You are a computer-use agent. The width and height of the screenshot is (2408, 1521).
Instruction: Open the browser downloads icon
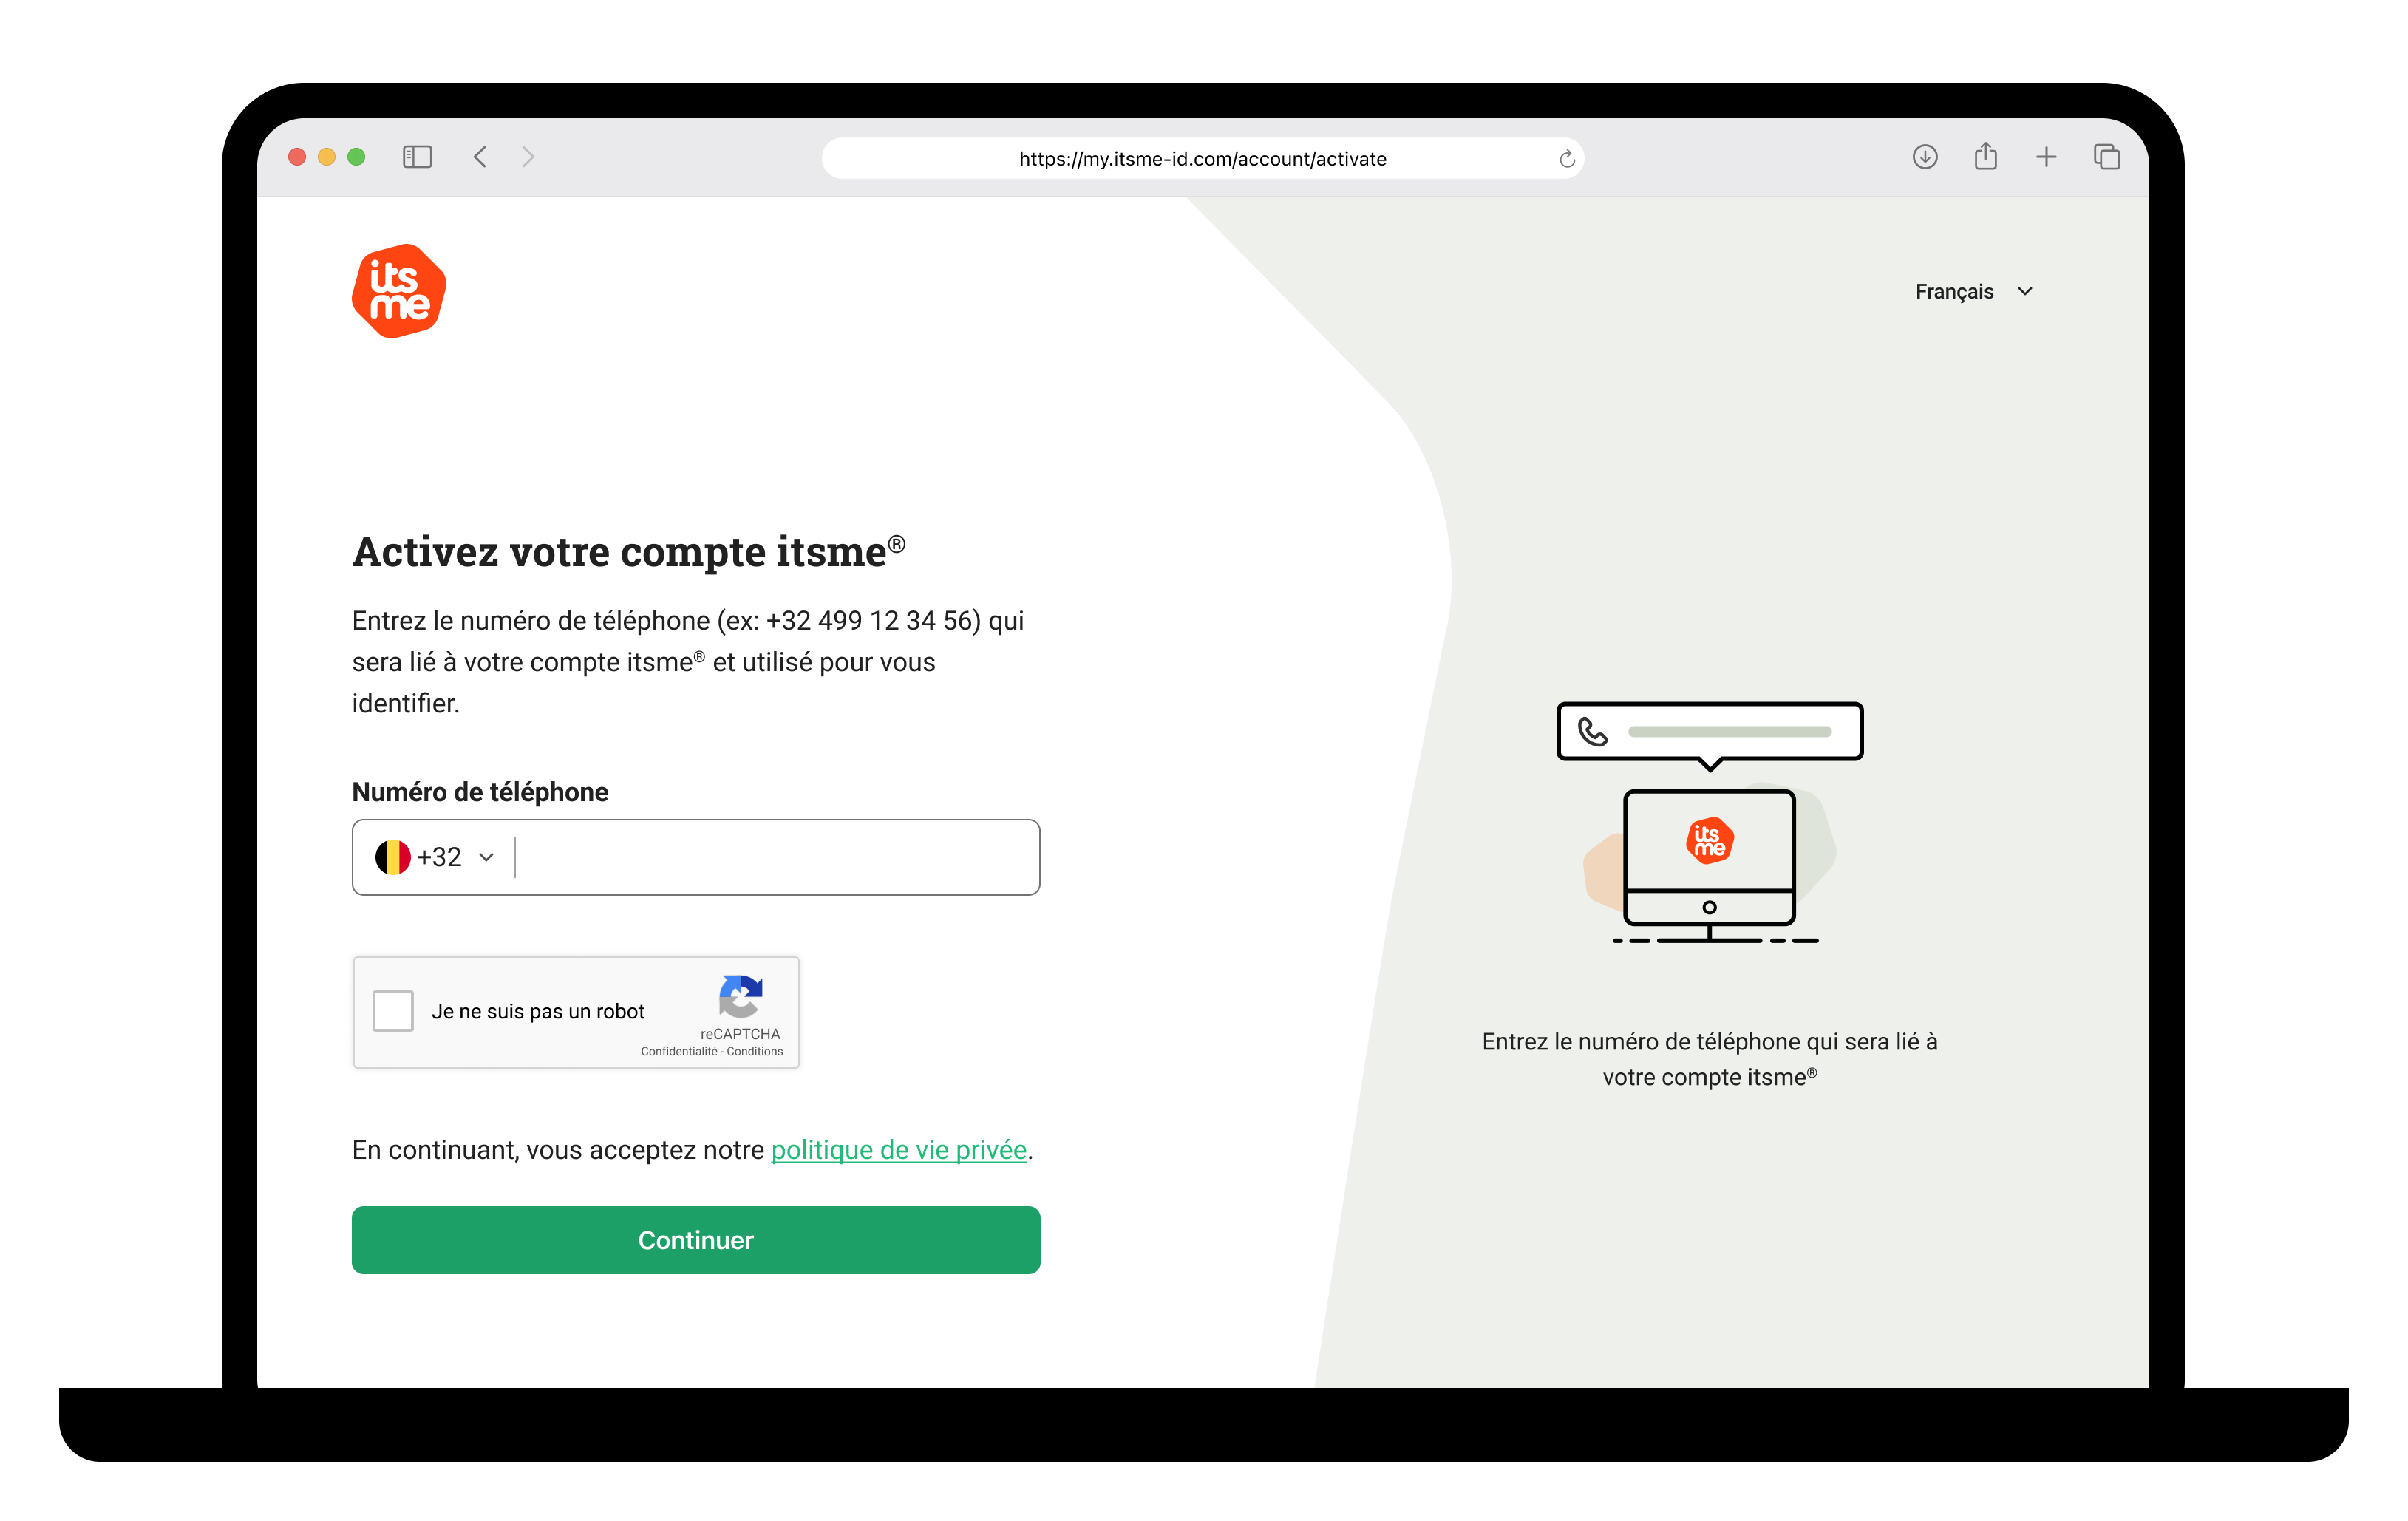coord(1925,157)
